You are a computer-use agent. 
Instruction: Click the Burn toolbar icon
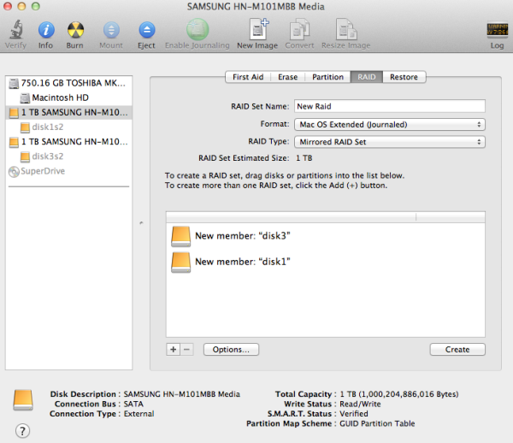pos(75,30)
